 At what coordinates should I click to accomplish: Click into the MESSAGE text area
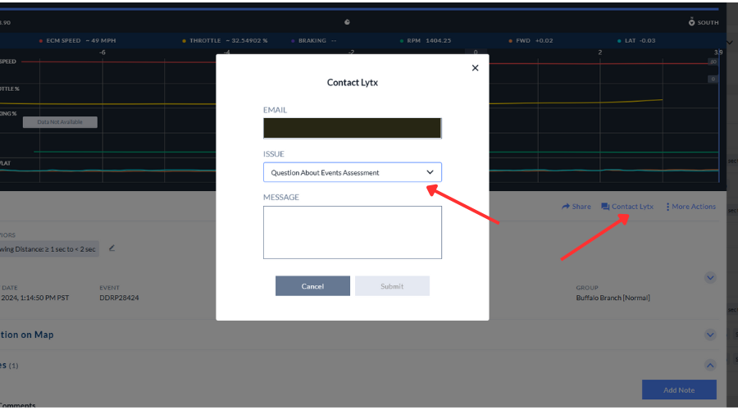pos(352,232)
